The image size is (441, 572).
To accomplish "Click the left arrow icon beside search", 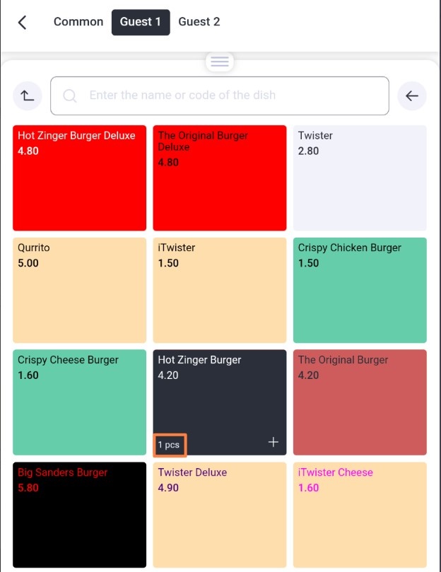I will [x=412, y=96].
